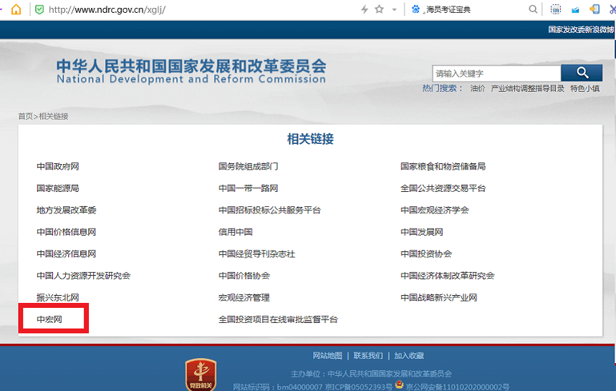This screenshot has height=391, width=616.
Task: Click the browser home icon
Action: [16, 9]
